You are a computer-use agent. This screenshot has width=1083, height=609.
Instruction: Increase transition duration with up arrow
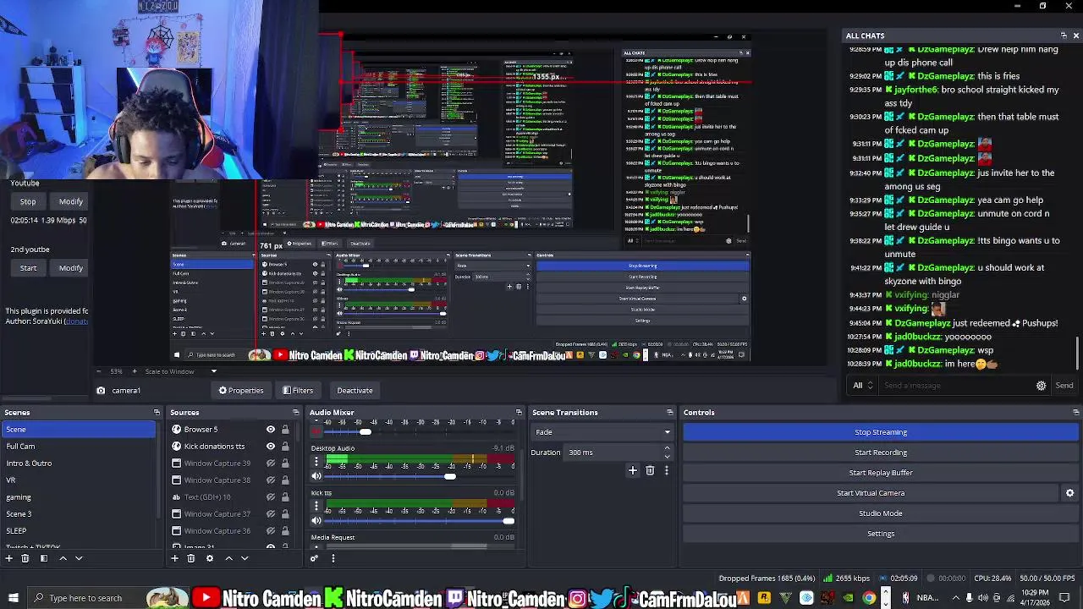pyautogui.click(x=667, y=448)
